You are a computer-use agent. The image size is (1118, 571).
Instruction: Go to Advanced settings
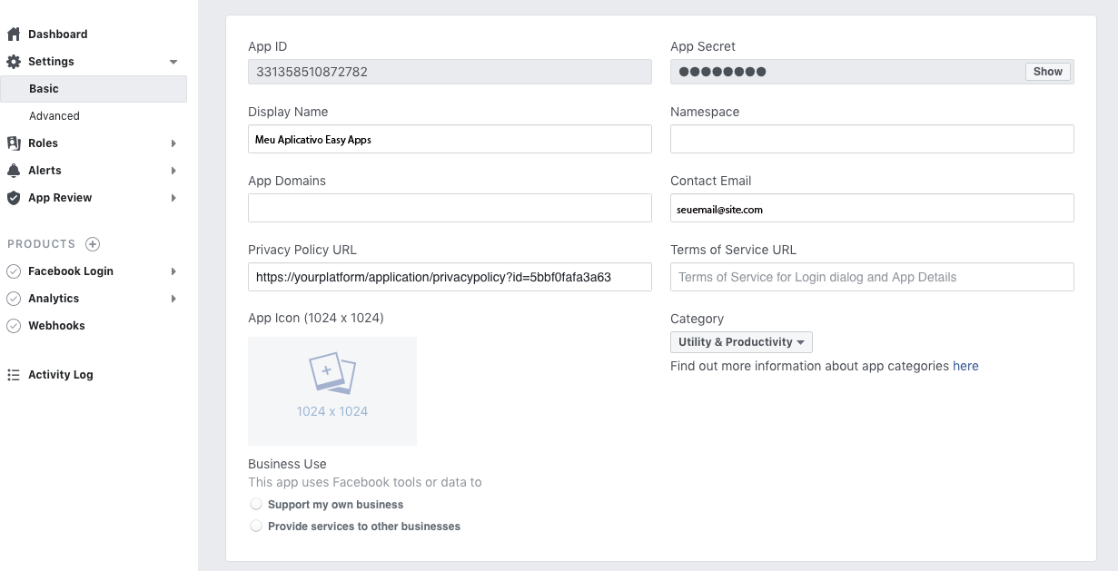click(54, 116)
